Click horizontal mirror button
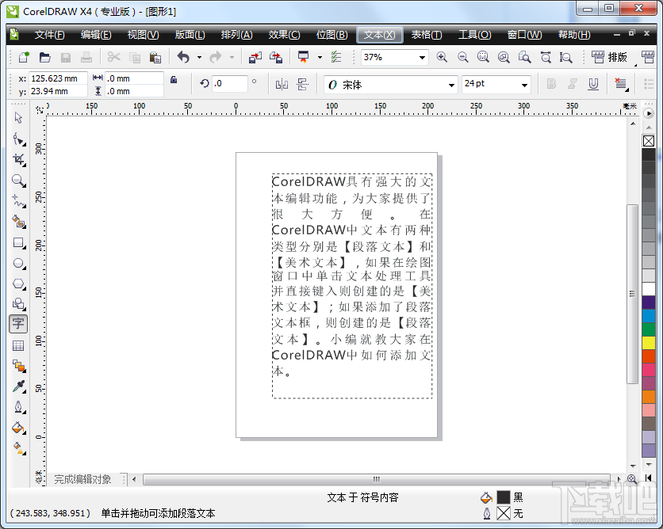Screen dimensions: 663x529 pos(282,85)
